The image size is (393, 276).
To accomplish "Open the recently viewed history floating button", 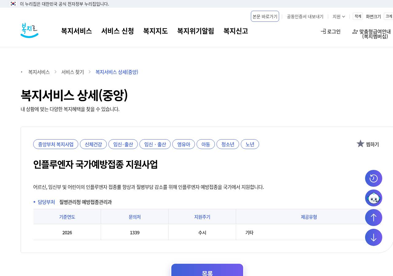I will [x=374, y=178].
